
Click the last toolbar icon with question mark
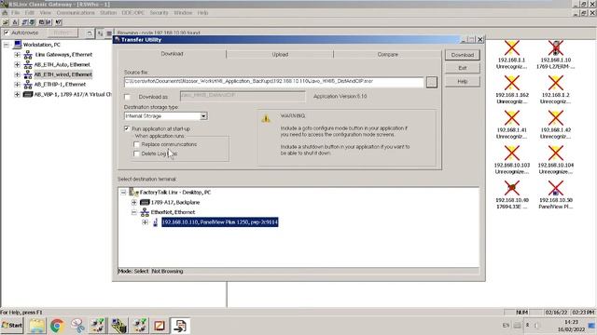(x=58, y=22)
